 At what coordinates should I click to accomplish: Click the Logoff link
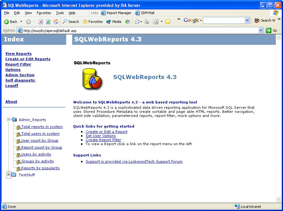pyautogui.click(x=12, y=86)
